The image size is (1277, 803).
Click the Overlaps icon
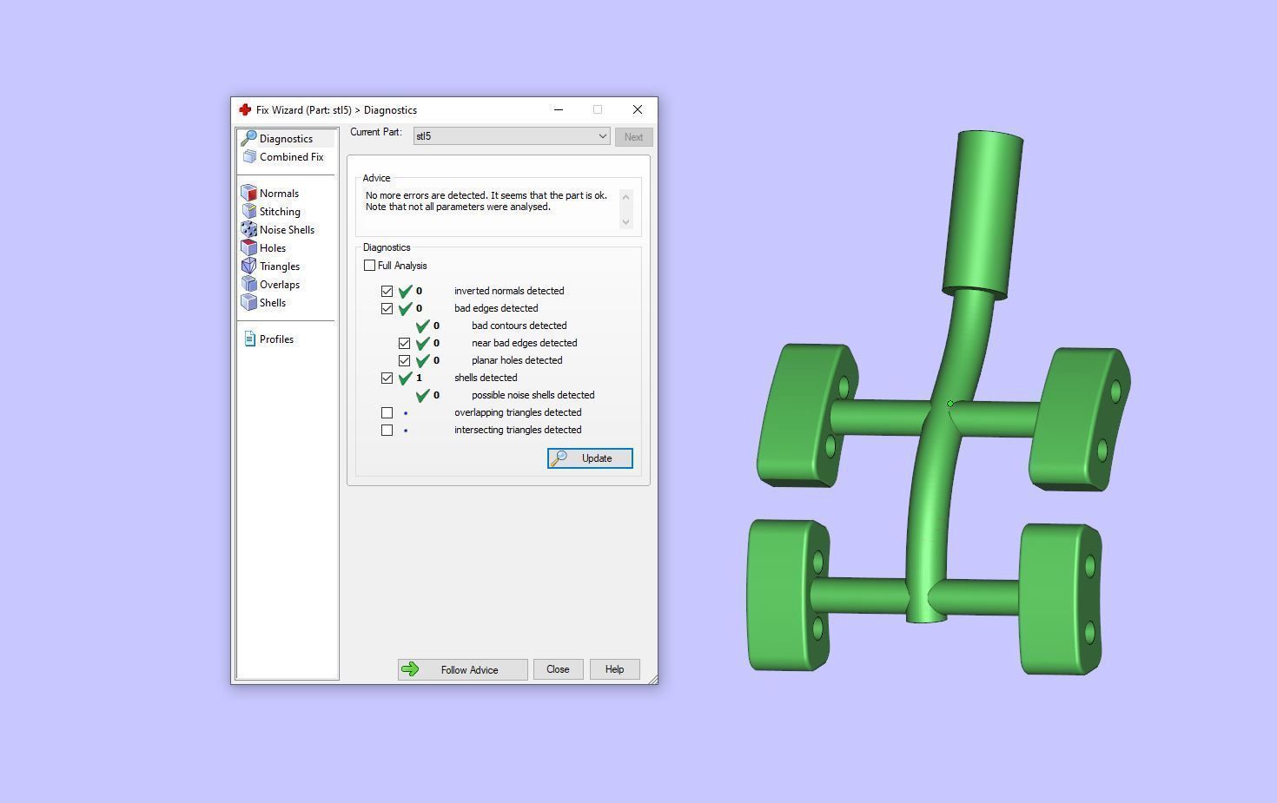(249, 284)
